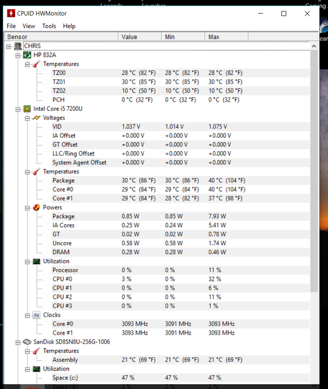
Task: Collapse HP 832A Temperatures group
Action: [28, 64]
